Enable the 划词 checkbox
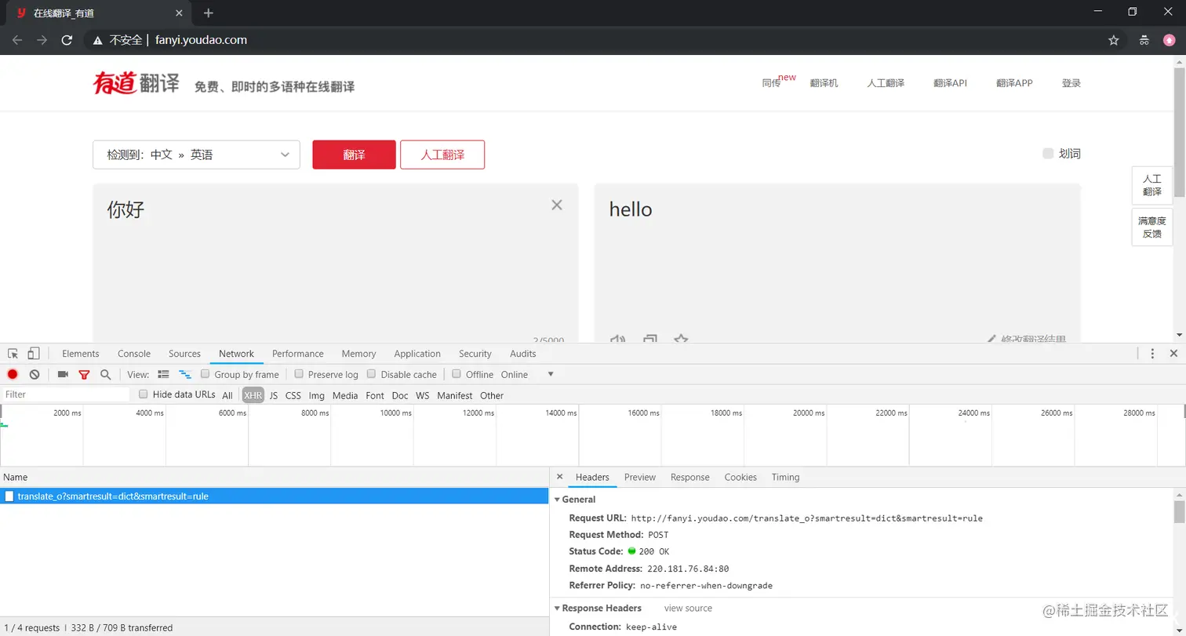Screen dimensions: 1186x636 point(1048,154)
